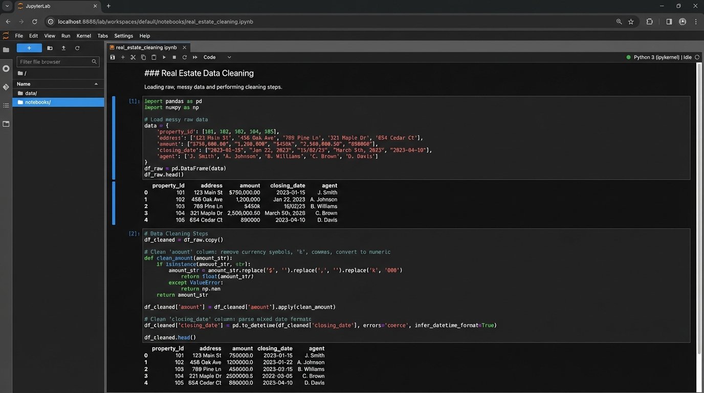The height and width of the screenshot is (393, 704).
Task: Open the running terminals and kernels sidebar
Action: pyautogui.click(x=7, y=68)
